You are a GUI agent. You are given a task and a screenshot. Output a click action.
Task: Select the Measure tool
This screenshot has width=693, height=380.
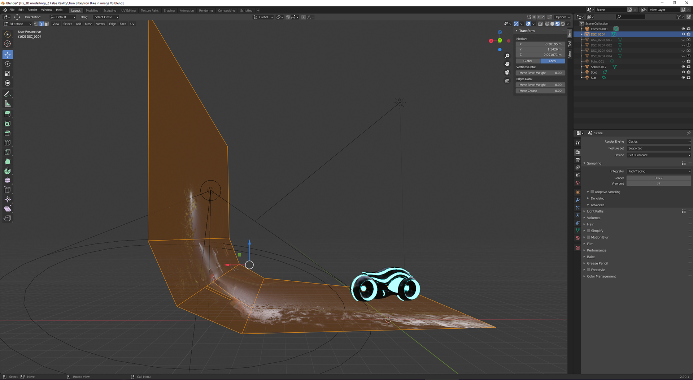[8, 104]
